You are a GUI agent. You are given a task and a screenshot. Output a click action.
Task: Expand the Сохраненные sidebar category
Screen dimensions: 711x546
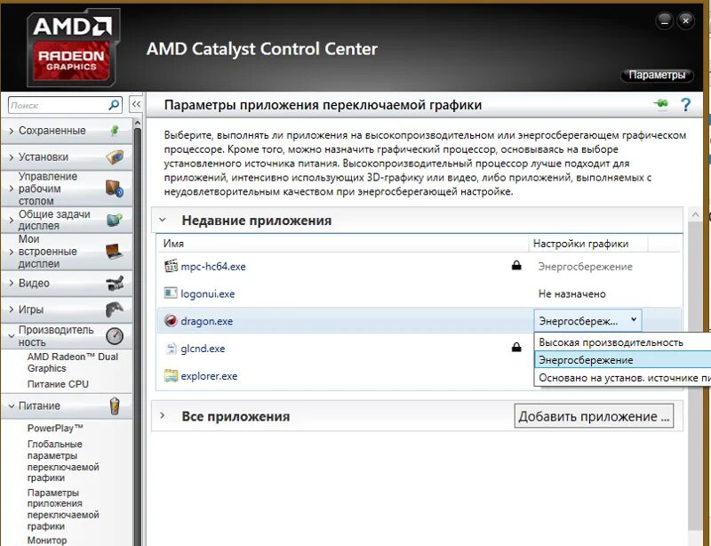(x=12, y=131)
